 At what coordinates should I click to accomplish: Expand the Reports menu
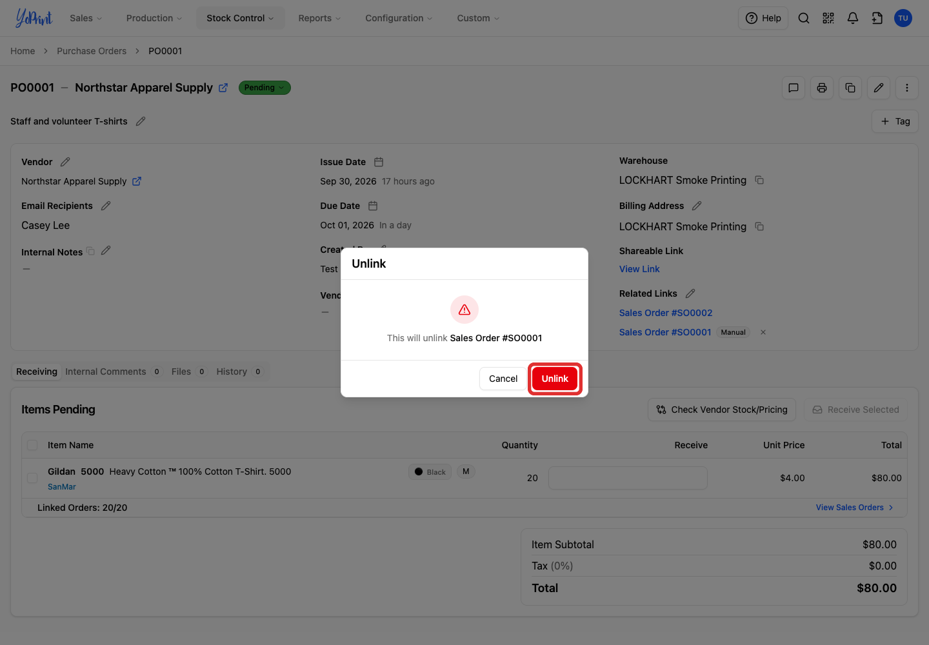pos(319,18)
